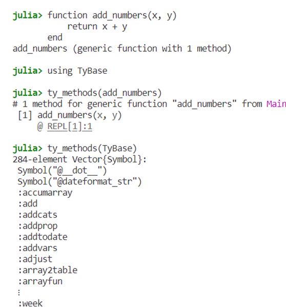Select the '284-element Vector{Symbol}:' header
286x307 pixels.
click(79, 159)
